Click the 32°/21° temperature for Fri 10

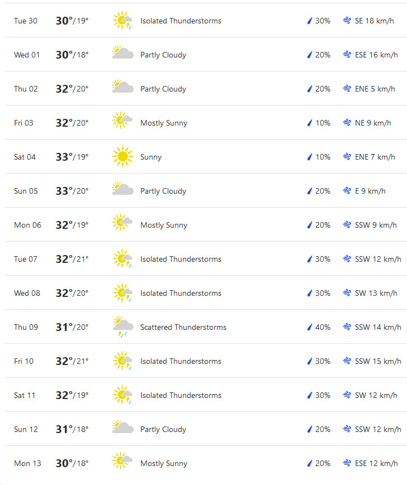[72, 361]
